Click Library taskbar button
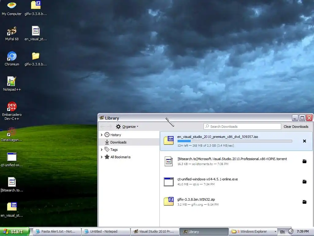Viewport: 314px width, 236px height. point(204,232)
